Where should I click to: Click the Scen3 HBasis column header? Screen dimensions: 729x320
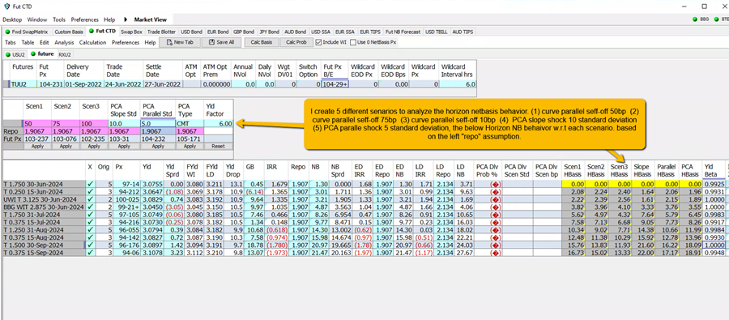click(x=620, y=170)
